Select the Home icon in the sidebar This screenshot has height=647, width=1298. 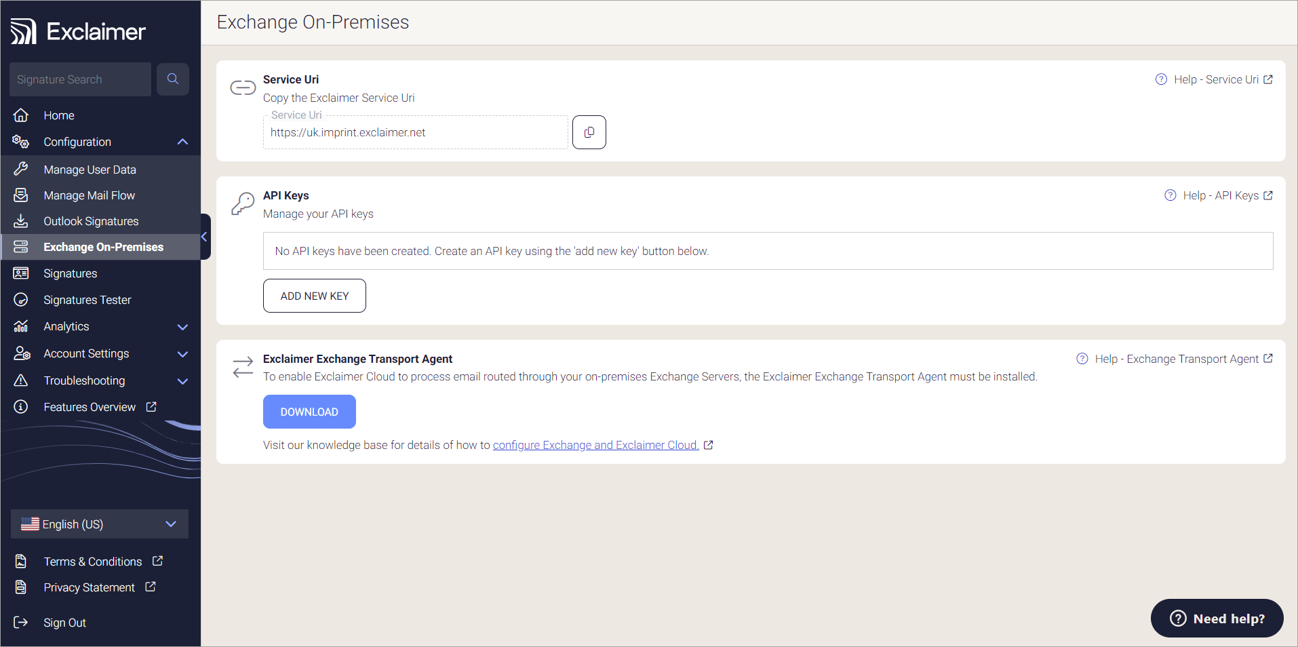click(21, 115)
